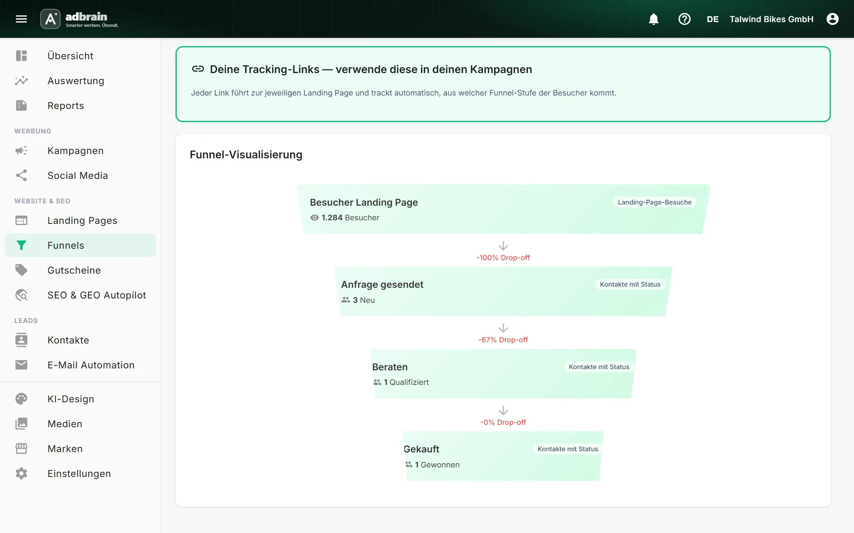
Task: Select the Funnels filter icon
Action: [21, 245]
